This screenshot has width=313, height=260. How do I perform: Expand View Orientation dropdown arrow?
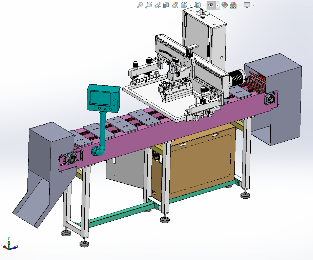tap(190, 5)
